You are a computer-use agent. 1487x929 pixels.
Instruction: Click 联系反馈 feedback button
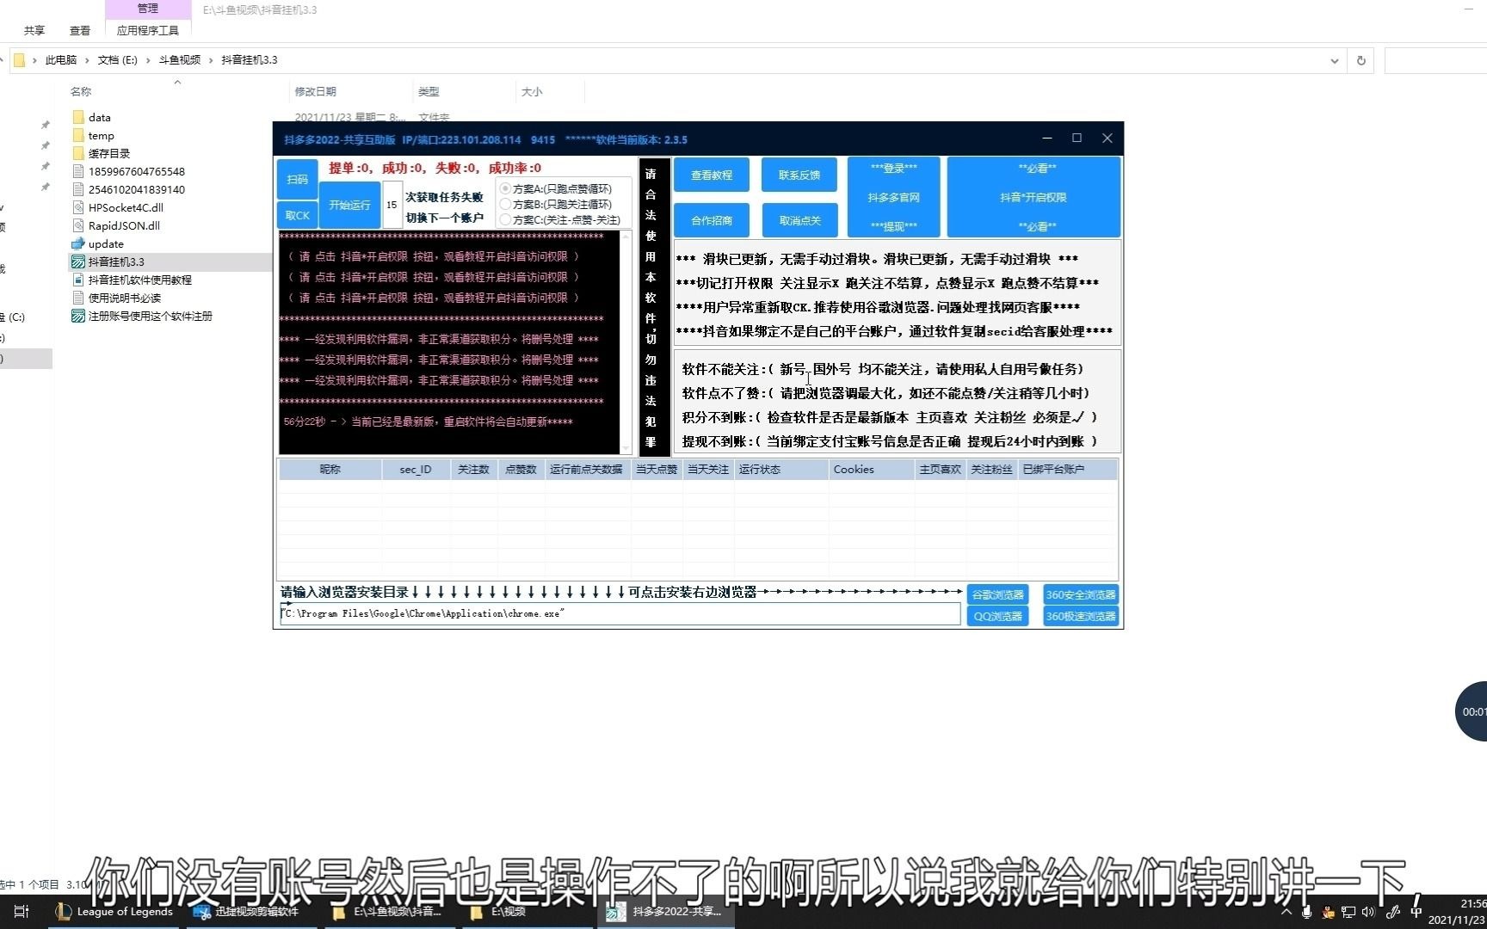click(799, 175)
